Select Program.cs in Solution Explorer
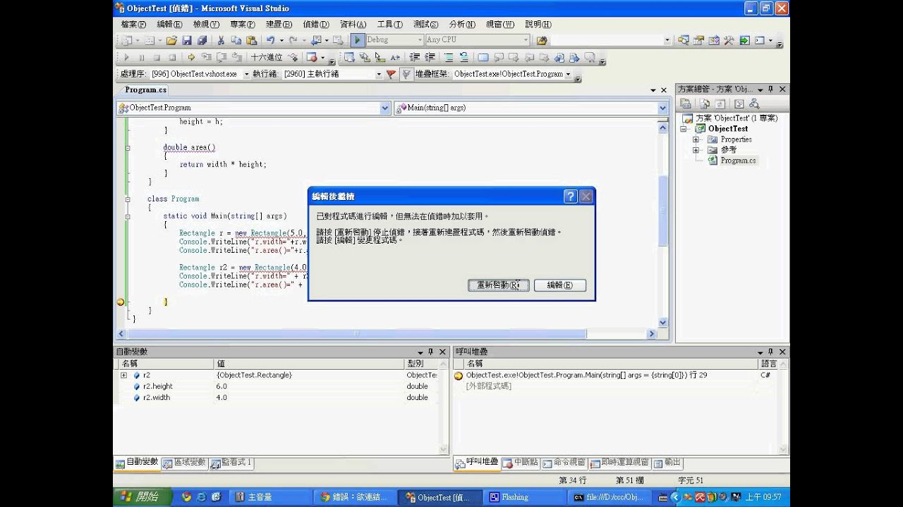This screenshot has height=507, width=903. coord(738,161)
